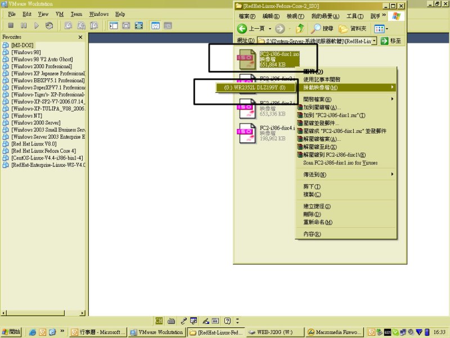Click the VMware Revert to Snapshot icon
Screen dimensions: 450x338
click(x=81, y=25)
